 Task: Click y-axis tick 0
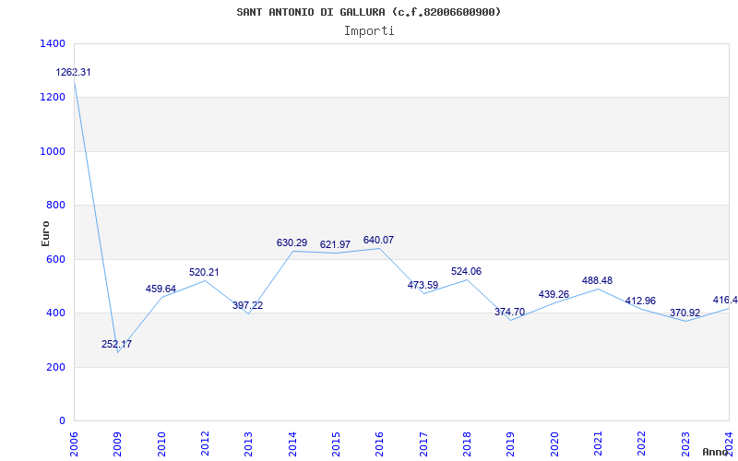coord(62,420)
